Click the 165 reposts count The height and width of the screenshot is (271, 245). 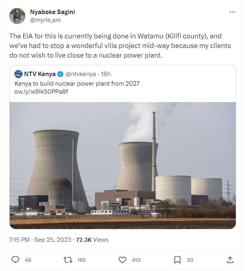pyautogui.click(x=81, y=260)
